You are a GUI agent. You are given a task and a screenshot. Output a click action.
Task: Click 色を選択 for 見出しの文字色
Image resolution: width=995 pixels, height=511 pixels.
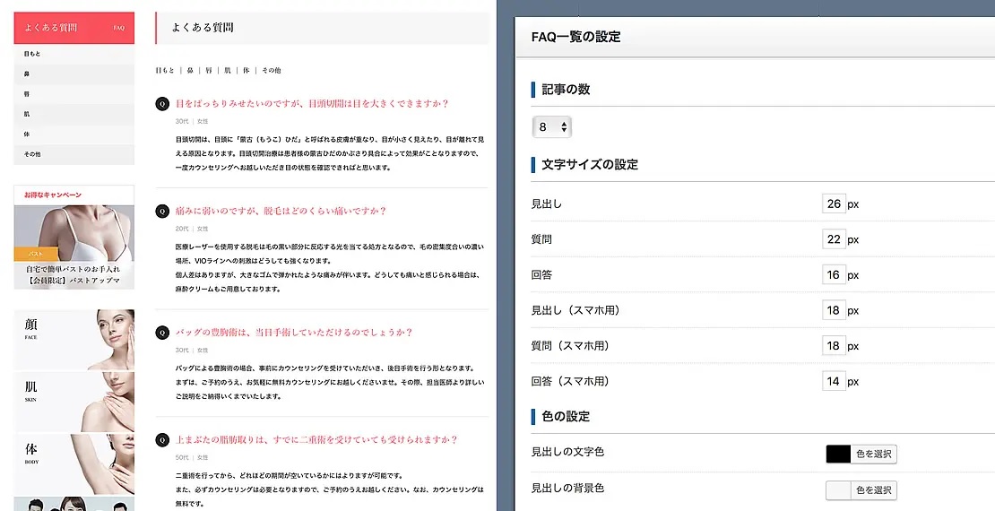click(873, 455)
